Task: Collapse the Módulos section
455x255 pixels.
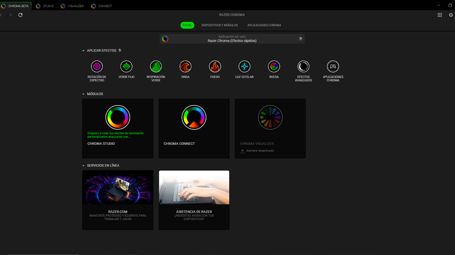Action: coord(83,94)
